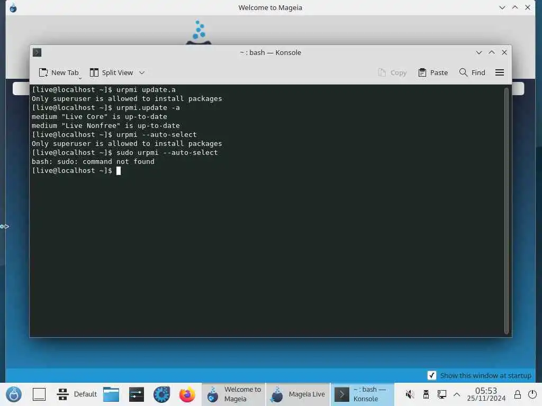Open the clock showing 05:53
Viewport: 542px width, 406px height.
point(486,394)
